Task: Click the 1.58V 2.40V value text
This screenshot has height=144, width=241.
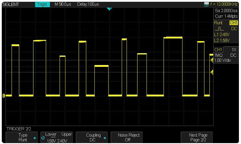Action: click(57, 141)
